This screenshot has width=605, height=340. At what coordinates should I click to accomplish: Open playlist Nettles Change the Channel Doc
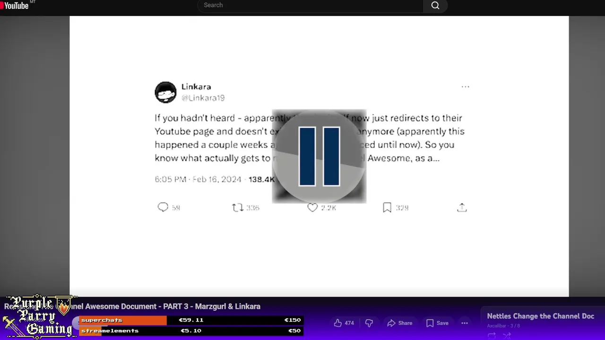[x=540, y=316]
